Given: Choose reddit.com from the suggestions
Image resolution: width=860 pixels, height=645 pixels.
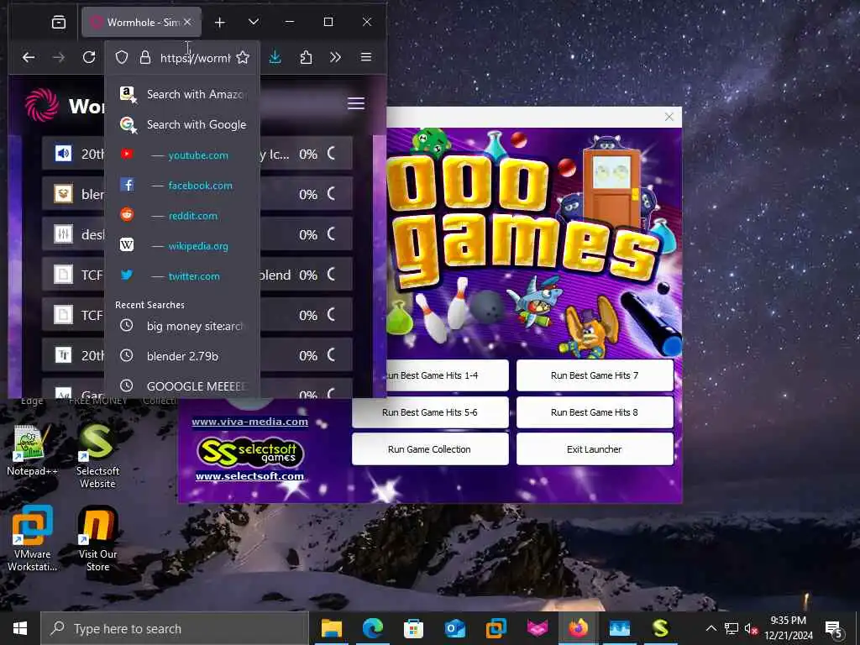Looking at the screenshot, I should click(182, 216).
